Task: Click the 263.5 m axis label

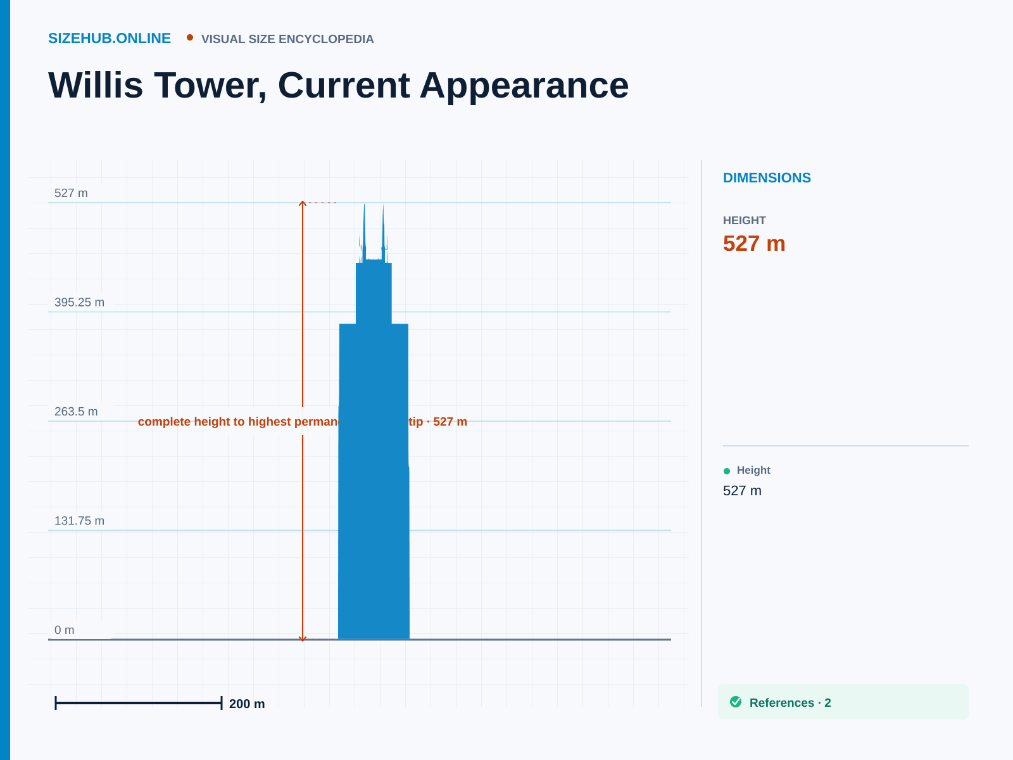Action: 76,412
